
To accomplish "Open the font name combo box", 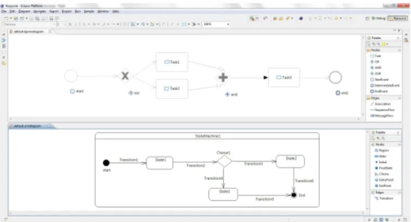I will pos(29,24).
